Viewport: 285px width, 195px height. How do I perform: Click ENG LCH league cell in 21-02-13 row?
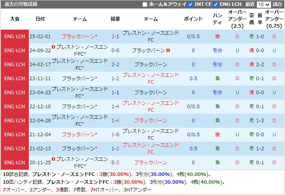[x=14, y=148]
